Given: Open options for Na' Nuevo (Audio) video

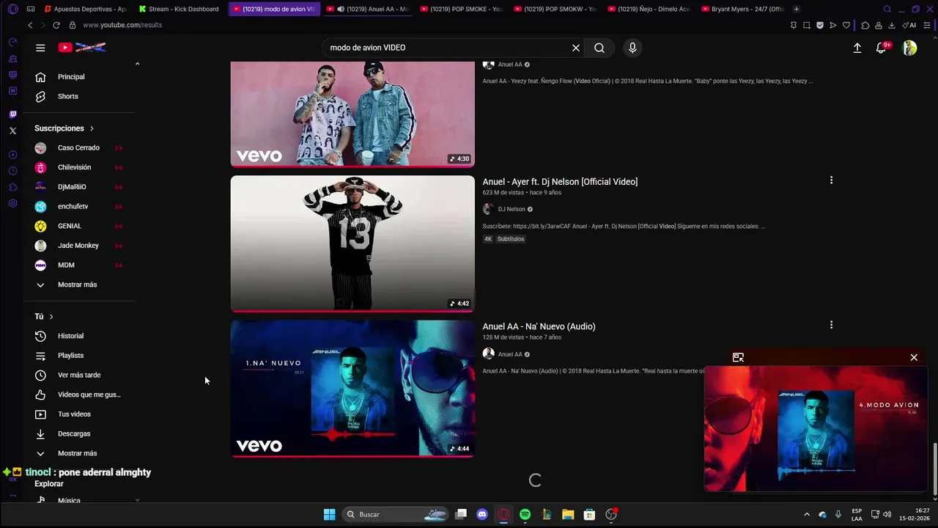Looking at the screenshot, I should 831,325.
